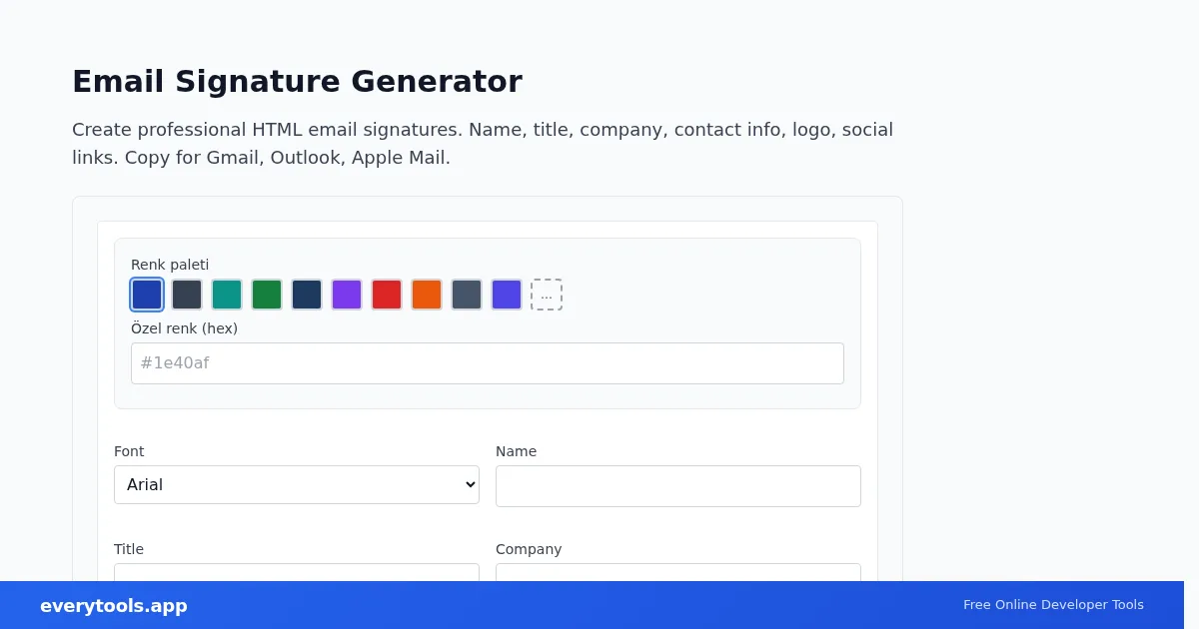Screen dimensions: 1199x629
Task: Choose the slate gray color swatch
Action: 467,295
